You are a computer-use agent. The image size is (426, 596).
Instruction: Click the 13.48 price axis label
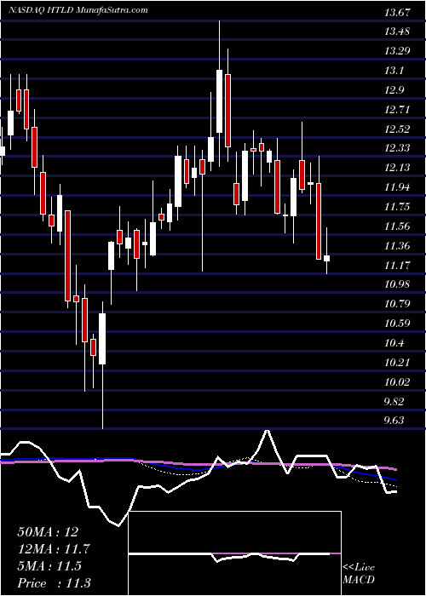click(x=397, y=32)
